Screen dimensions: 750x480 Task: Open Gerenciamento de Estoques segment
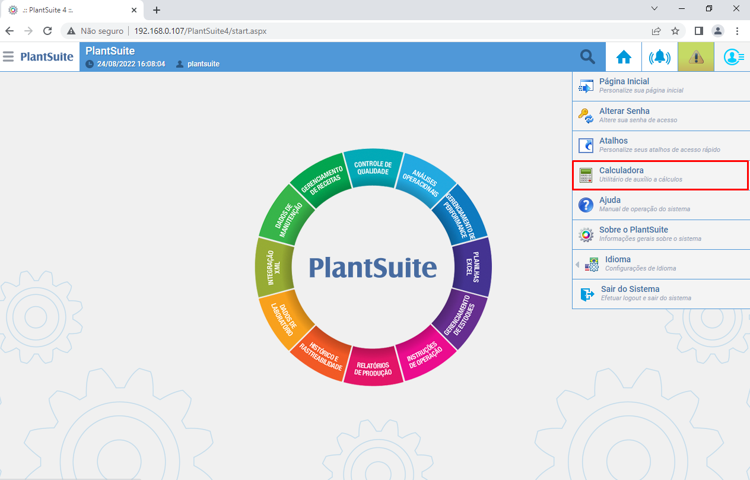460,319
